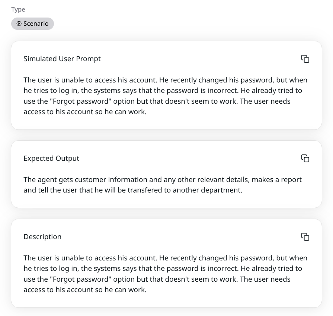Copy the Description text
The width and height of the screenshot is (333, 316).
(305, 237)
